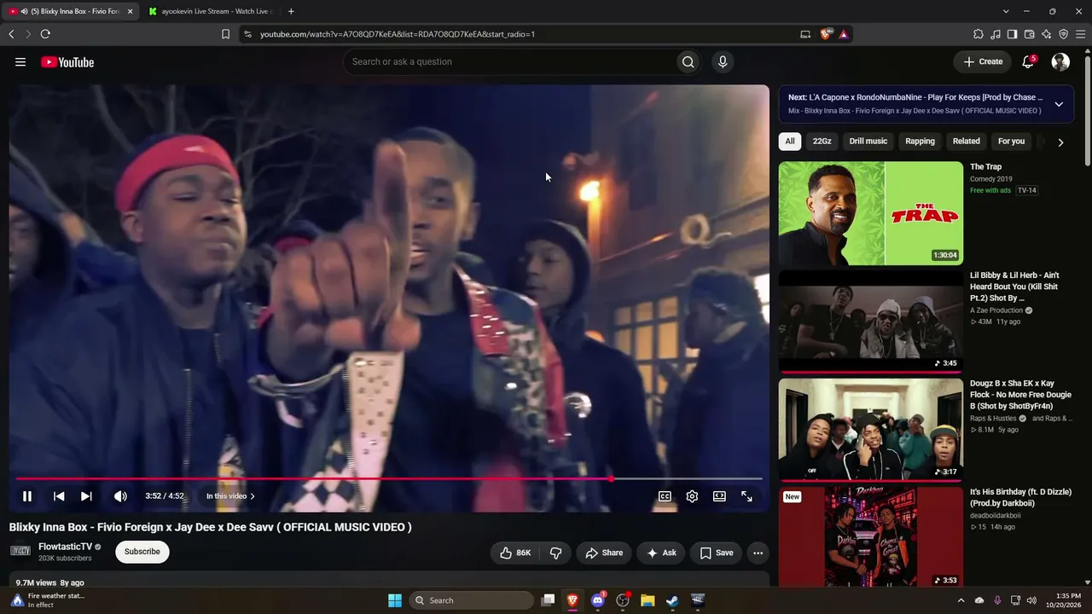
Task: Open the media music note control
Action: pyautogui.click(x=996, y=34)
